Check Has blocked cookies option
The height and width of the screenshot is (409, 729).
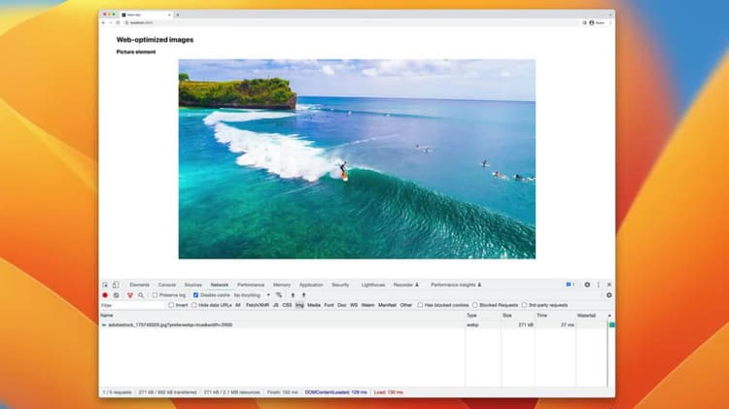point(420,305)
